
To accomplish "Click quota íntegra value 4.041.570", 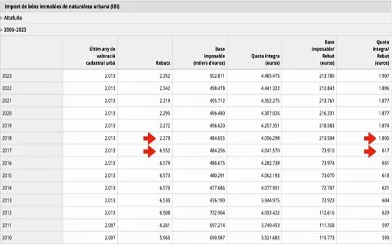I will click(270, 151).
